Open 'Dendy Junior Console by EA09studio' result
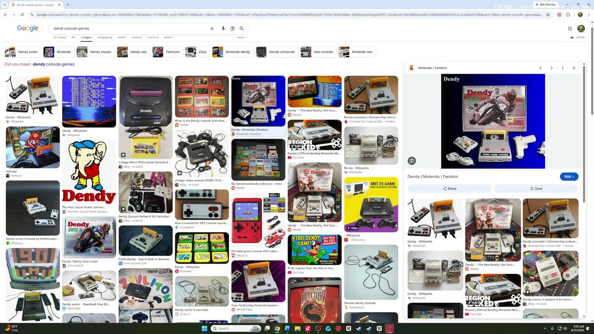This screenshot has width=594, height=334. [32, 208]
